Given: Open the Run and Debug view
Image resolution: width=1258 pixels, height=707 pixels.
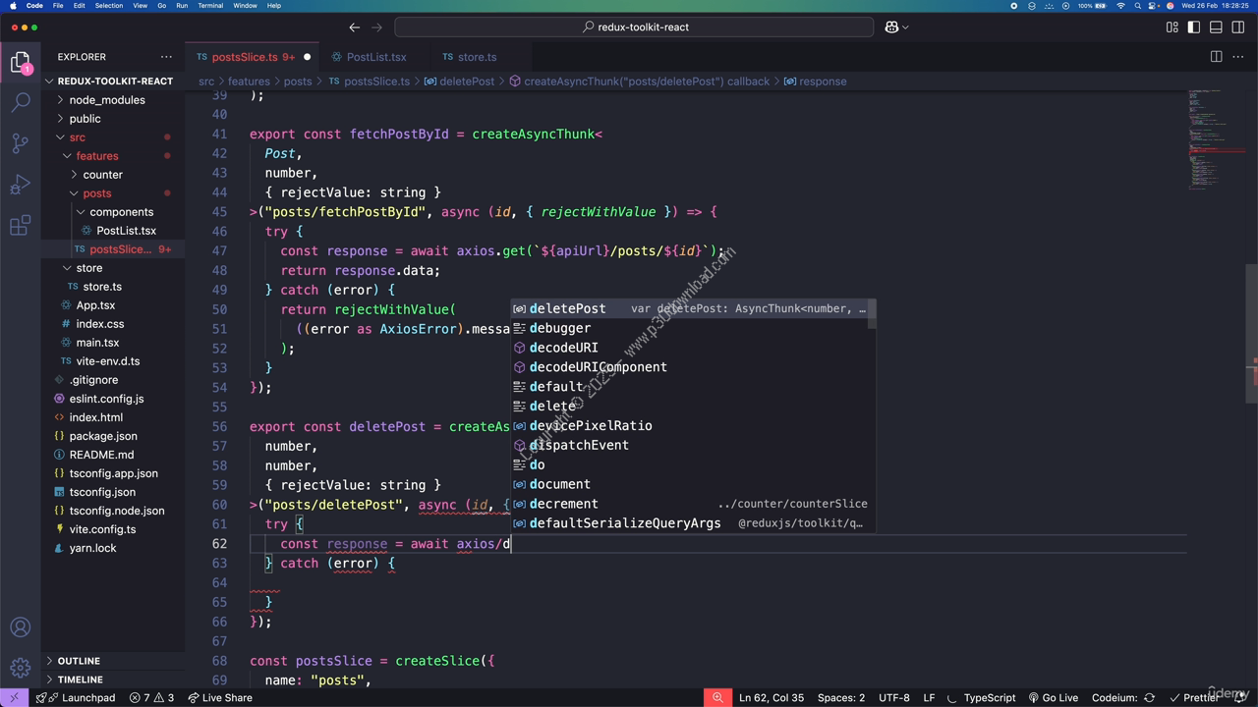Looking at the screenshot, I should (x=21, y=185).
